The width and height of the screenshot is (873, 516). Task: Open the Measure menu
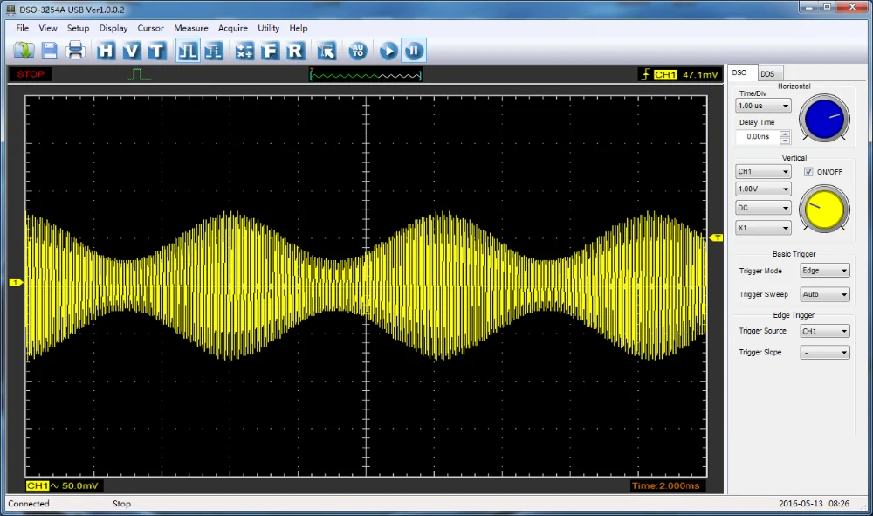coord(191,28)
